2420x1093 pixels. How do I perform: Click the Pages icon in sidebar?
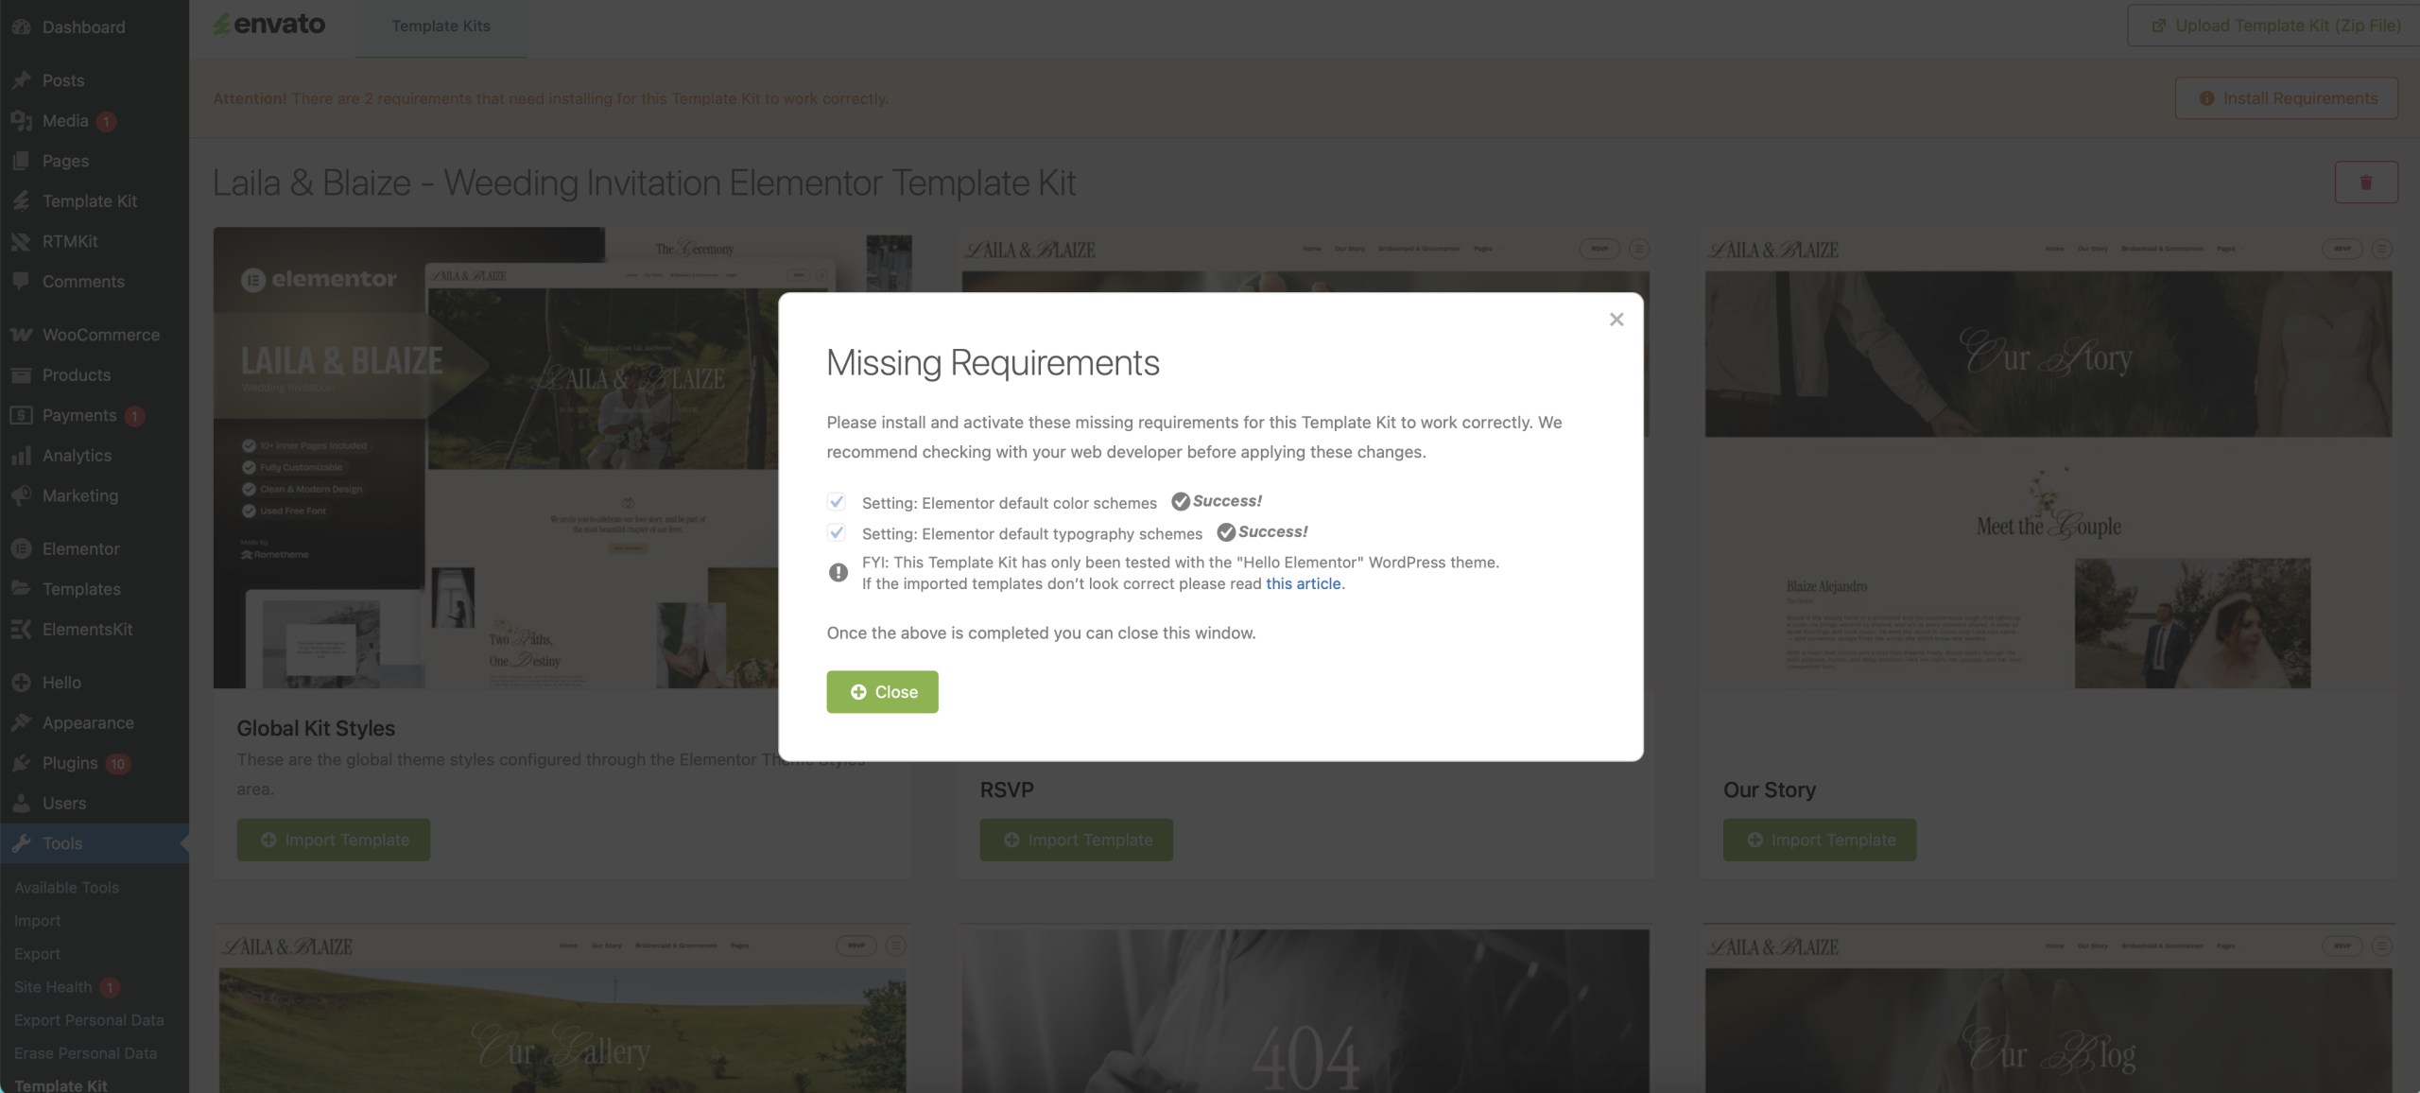tap(21, 161)
